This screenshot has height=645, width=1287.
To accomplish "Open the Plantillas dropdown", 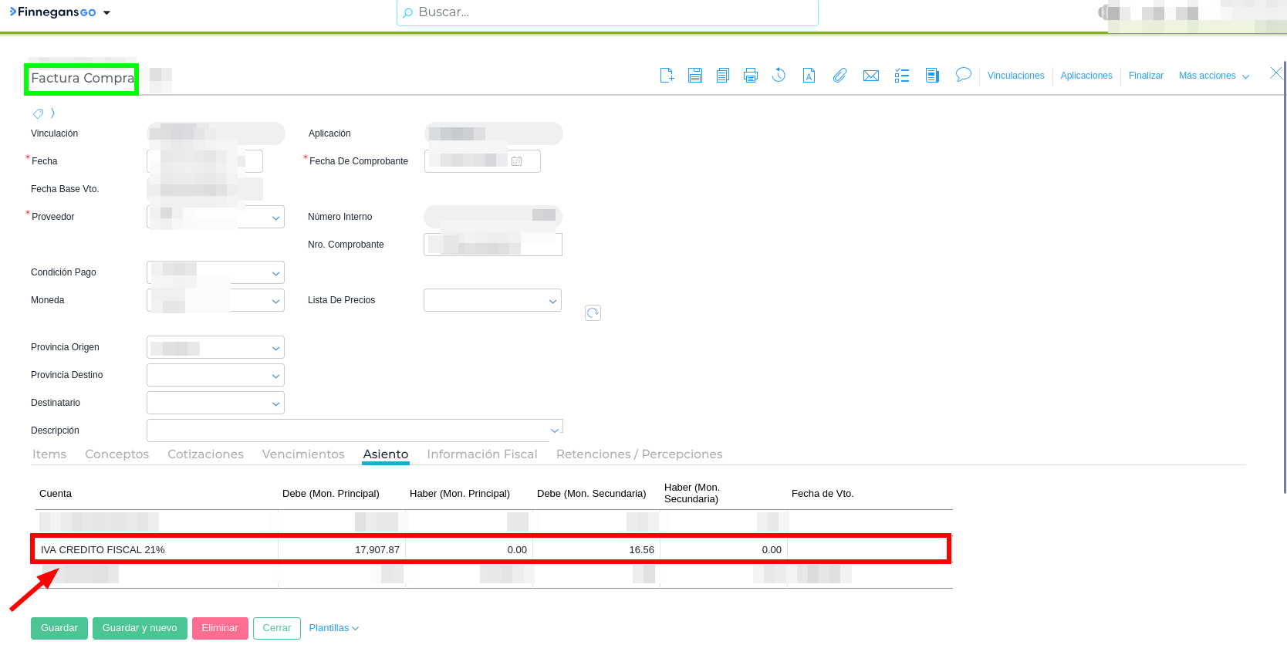I will (x=333, y=628).
